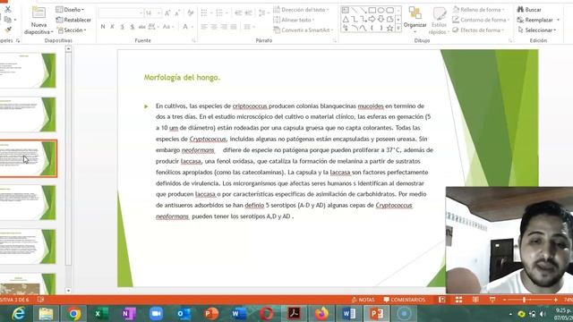Select the currently highlighted slide 3 thumbnail

coord(28,158)
